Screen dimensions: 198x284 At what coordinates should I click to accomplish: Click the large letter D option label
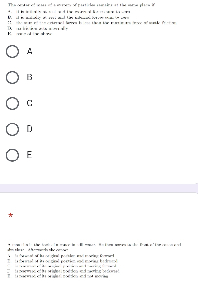30,129
